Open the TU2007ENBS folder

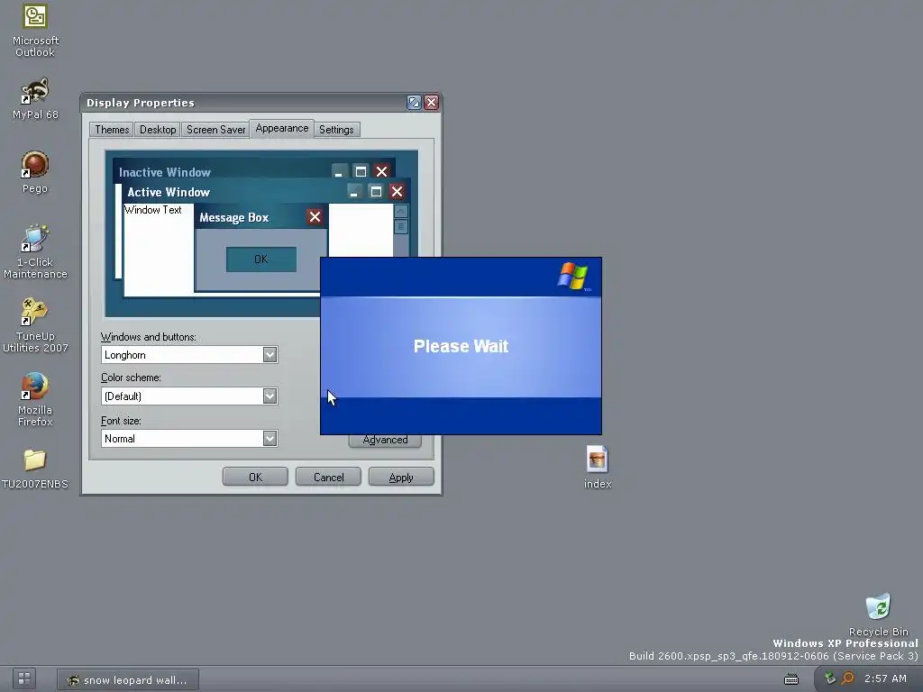click(x=35, y=469)
